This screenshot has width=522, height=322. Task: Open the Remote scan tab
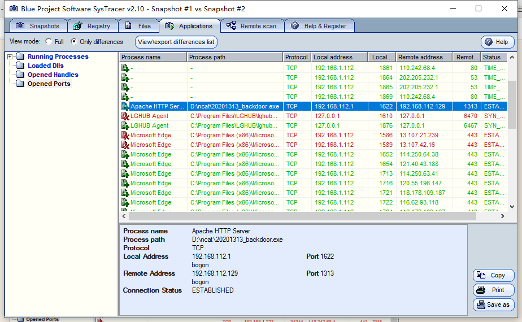(253, 26)
